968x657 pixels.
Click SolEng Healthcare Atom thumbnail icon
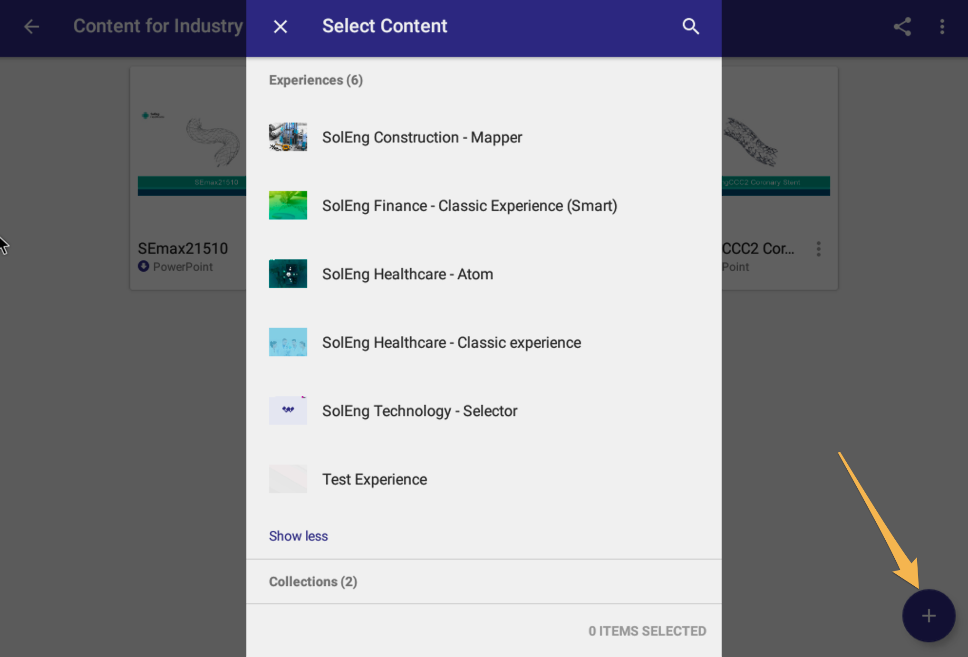(x=288, y=274)
